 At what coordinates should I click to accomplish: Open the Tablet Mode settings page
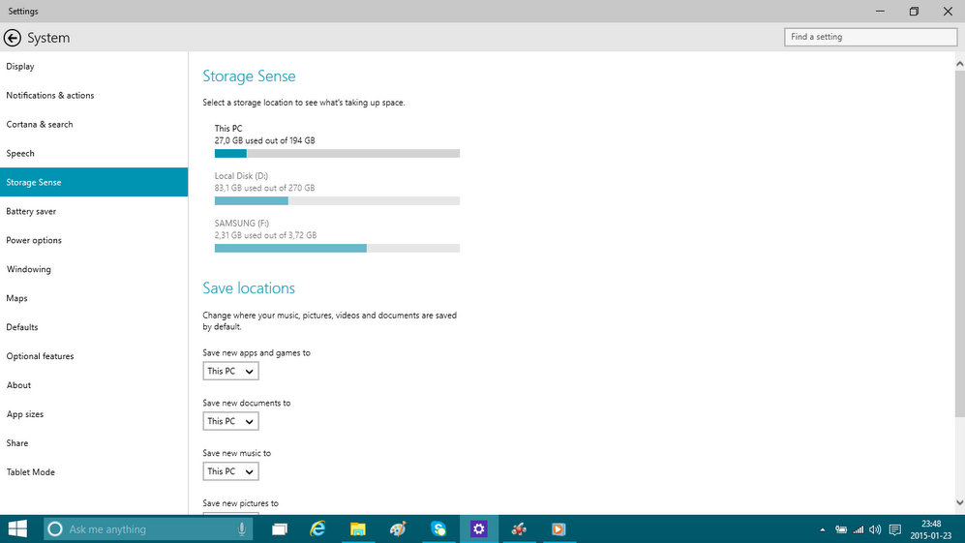(31, 472)
